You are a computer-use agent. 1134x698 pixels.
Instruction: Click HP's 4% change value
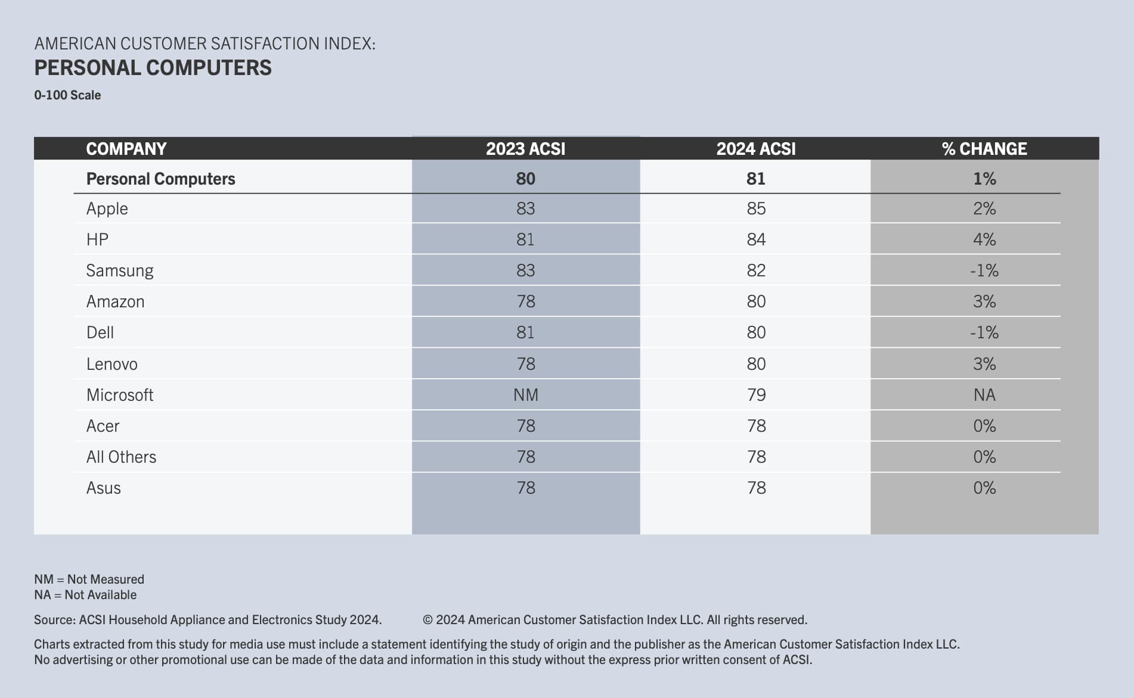[x=984, y=239]
